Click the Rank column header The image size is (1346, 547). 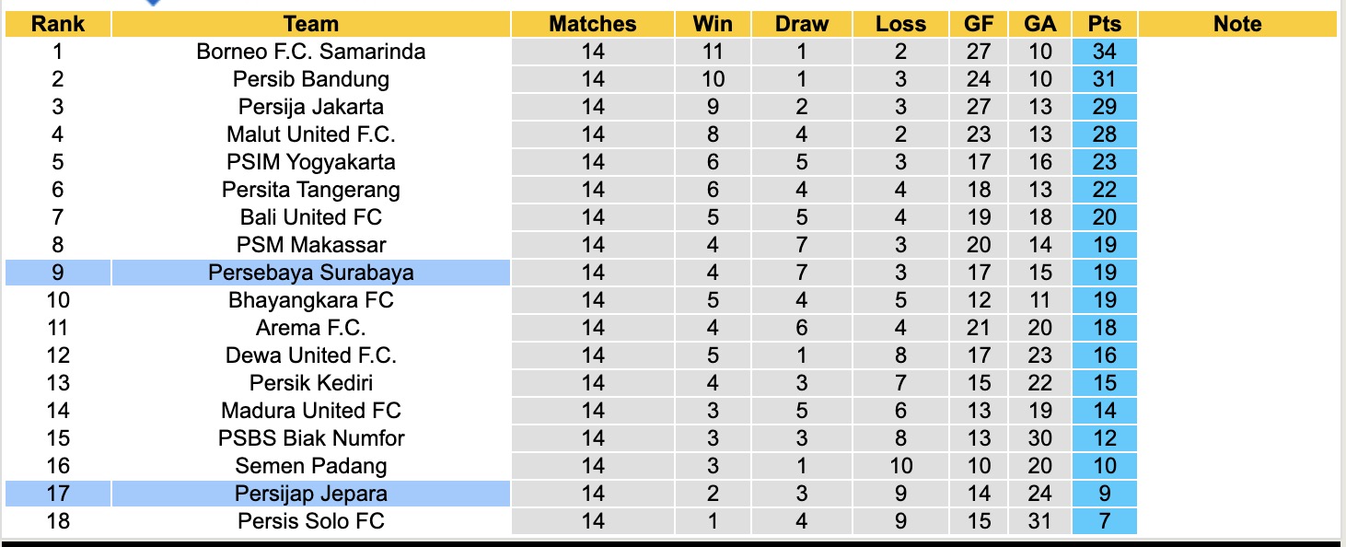[x=57, y=24]
